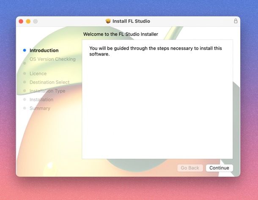Close the installer with red button
This screenshot has width=258, height=200.
pyautogui.click(x=21, y=22)
